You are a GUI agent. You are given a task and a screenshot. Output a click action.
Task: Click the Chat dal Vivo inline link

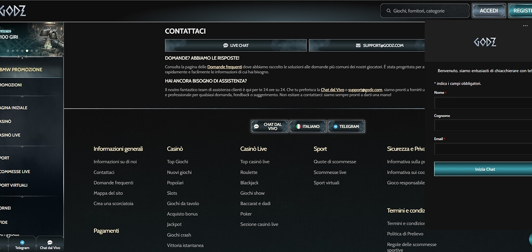click(x=332, y=90)
